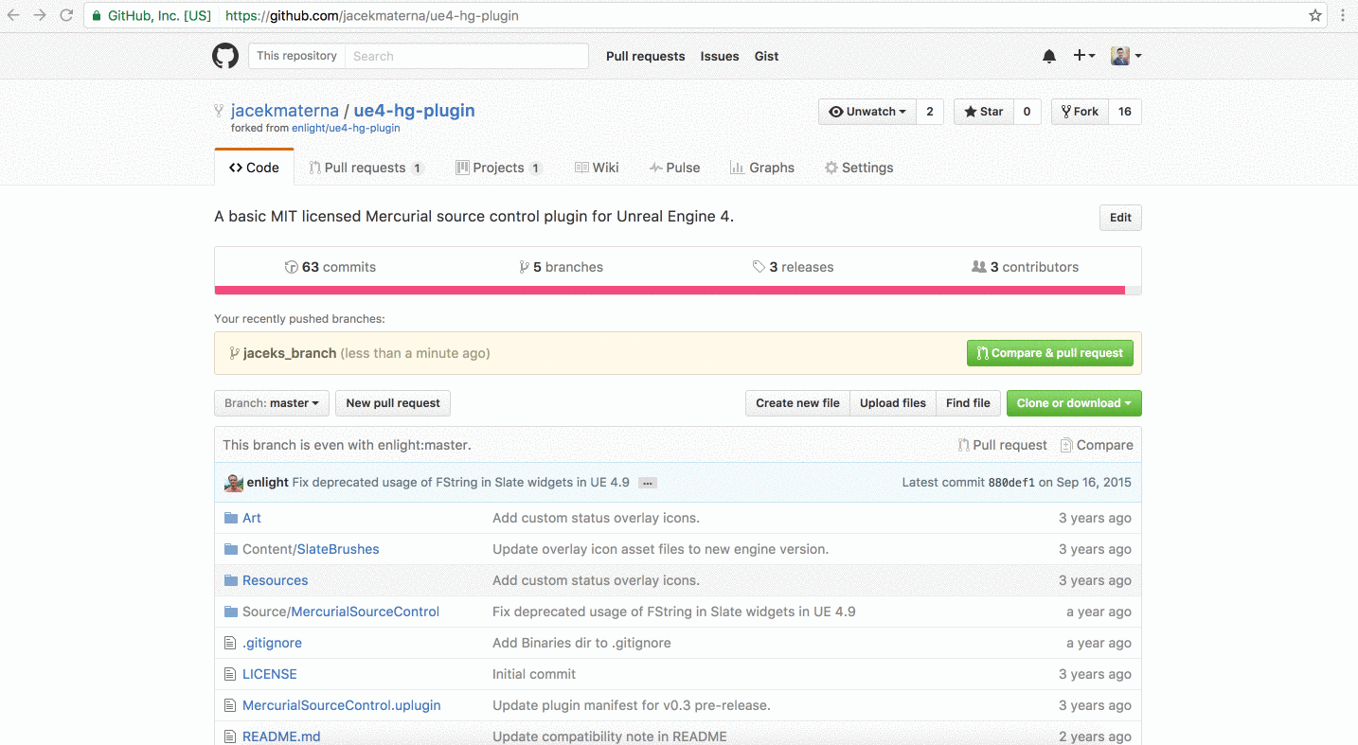Viewport: 1358px width, 745px height.
Task: Open the plus create-new dropdown
Action: [x=1083, y=56]
